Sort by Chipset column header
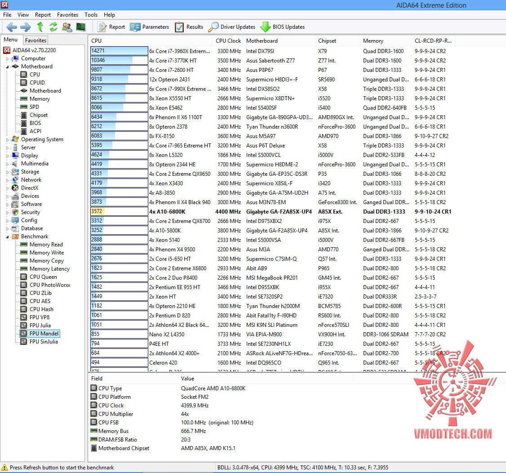This screenshot has width=506, height=473. (337, 40)
